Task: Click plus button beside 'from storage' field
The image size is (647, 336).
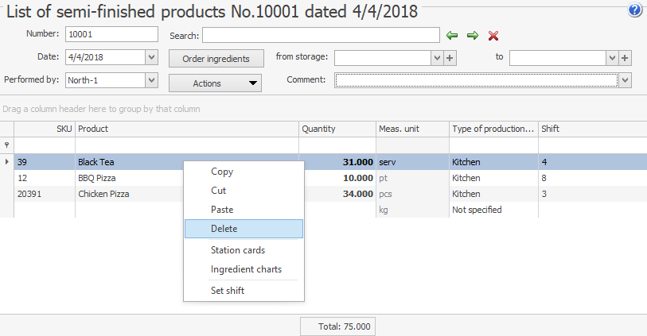Action: click(449, 58)
